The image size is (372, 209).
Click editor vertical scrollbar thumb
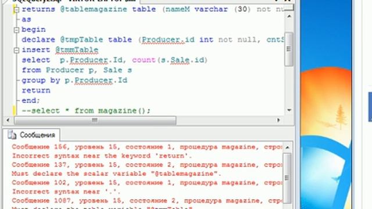[x=289, y=49]
